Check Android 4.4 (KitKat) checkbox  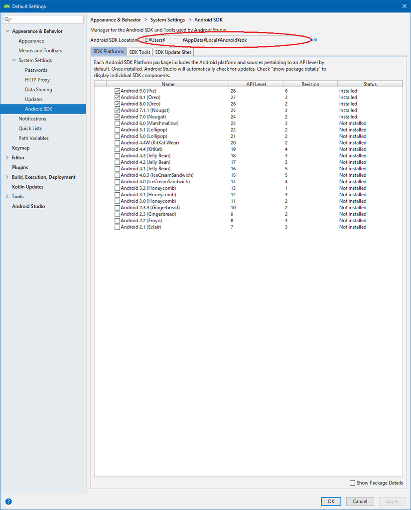coord(117,149)
